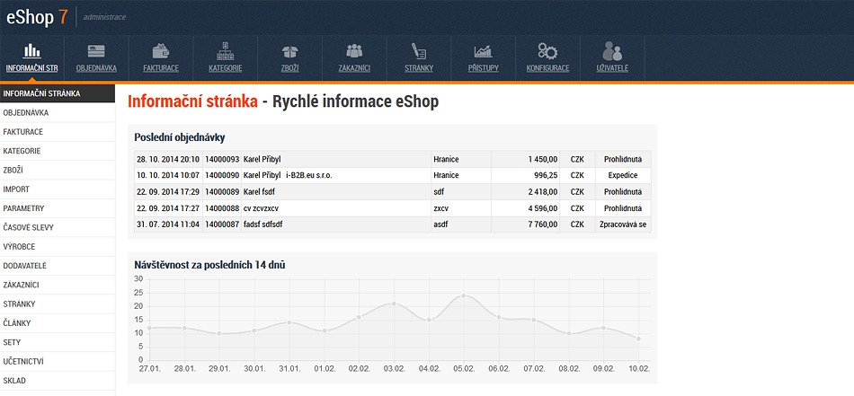This screenshot has height=396, width=854.
Task: Click the Konfigurace label in top navigation
Action: (x=547, y=68)
